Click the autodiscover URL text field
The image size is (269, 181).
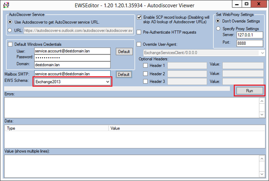click(78, 31)
